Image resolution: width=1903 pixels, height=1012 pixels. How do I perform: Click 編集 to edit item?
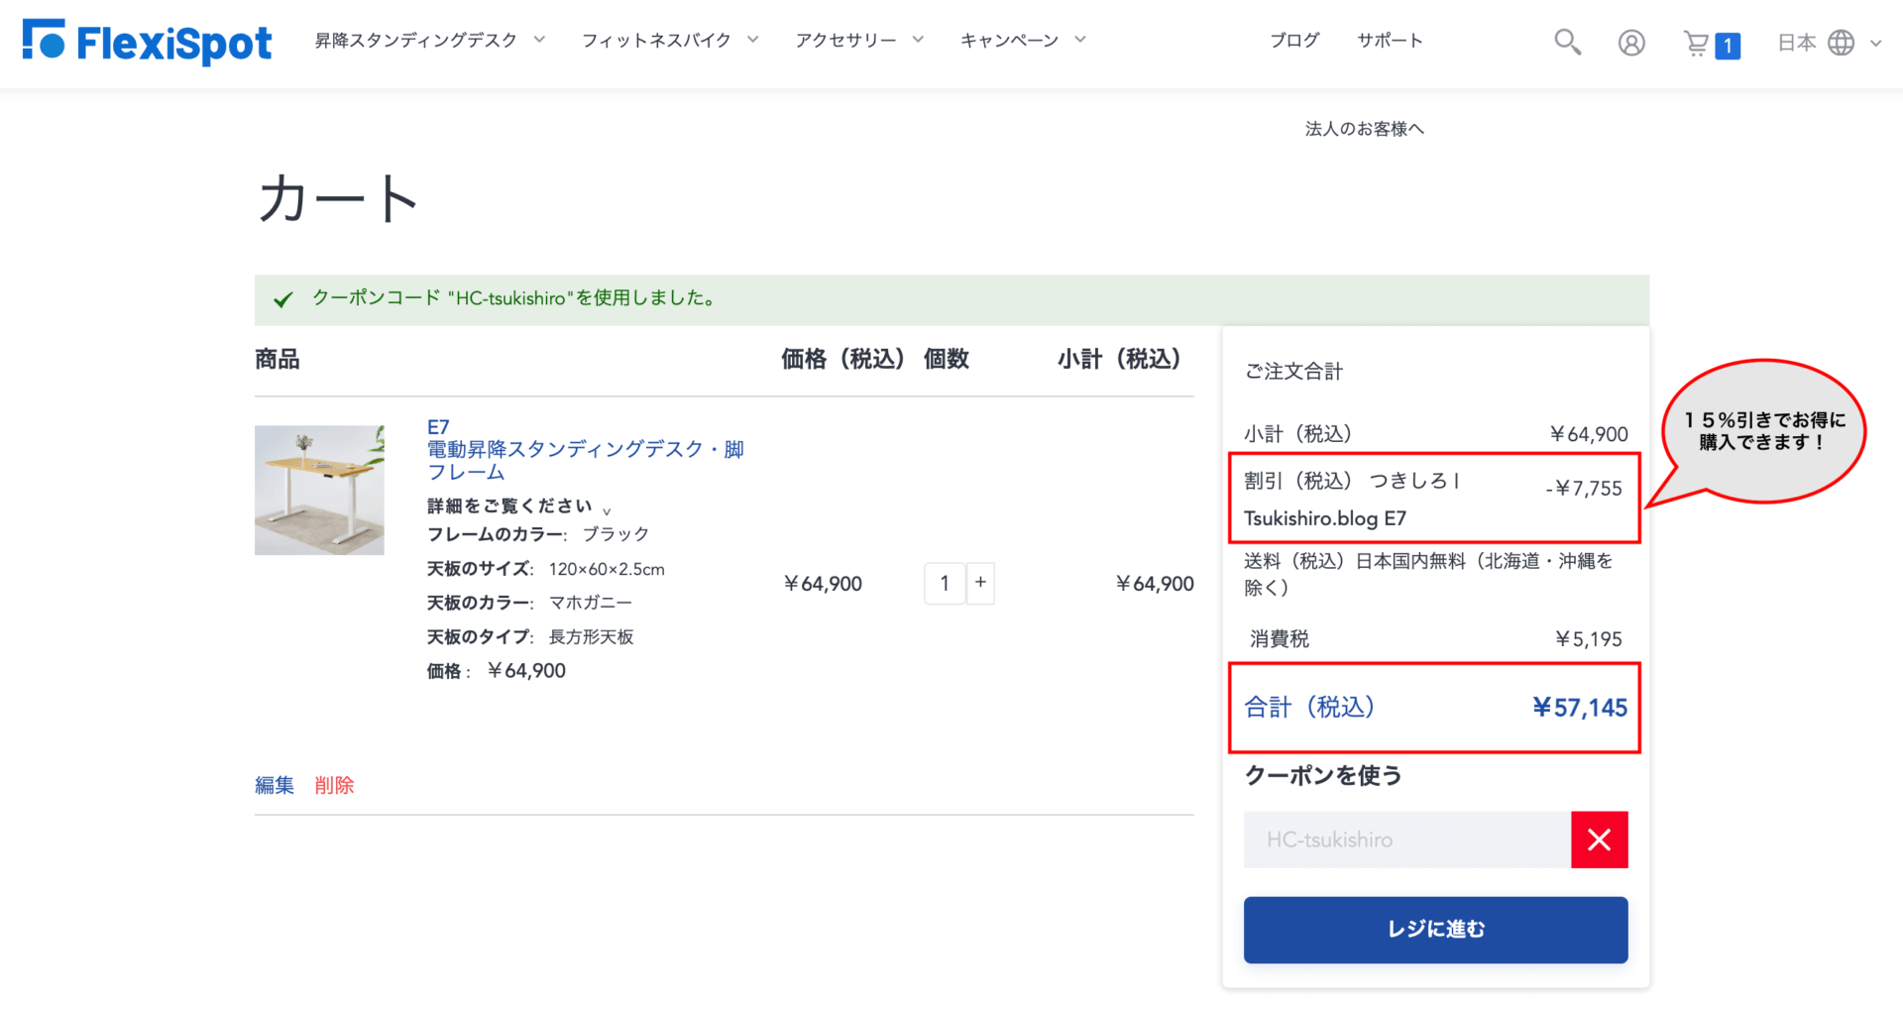[x=275, y=785]
